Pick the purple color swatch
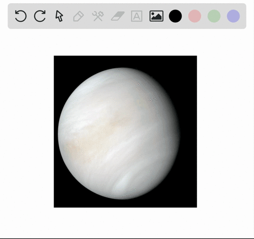This screenshot has width=254, height=239. click(x=233, y=16)
